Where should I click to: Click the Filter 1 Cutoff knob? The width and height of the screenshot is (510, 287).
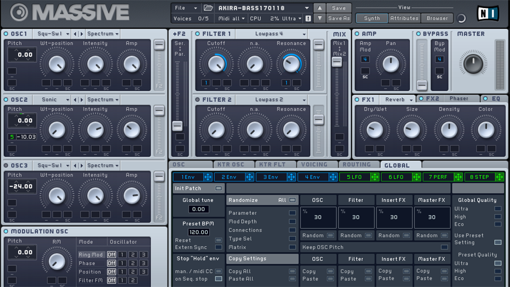[x=216, y=63]
